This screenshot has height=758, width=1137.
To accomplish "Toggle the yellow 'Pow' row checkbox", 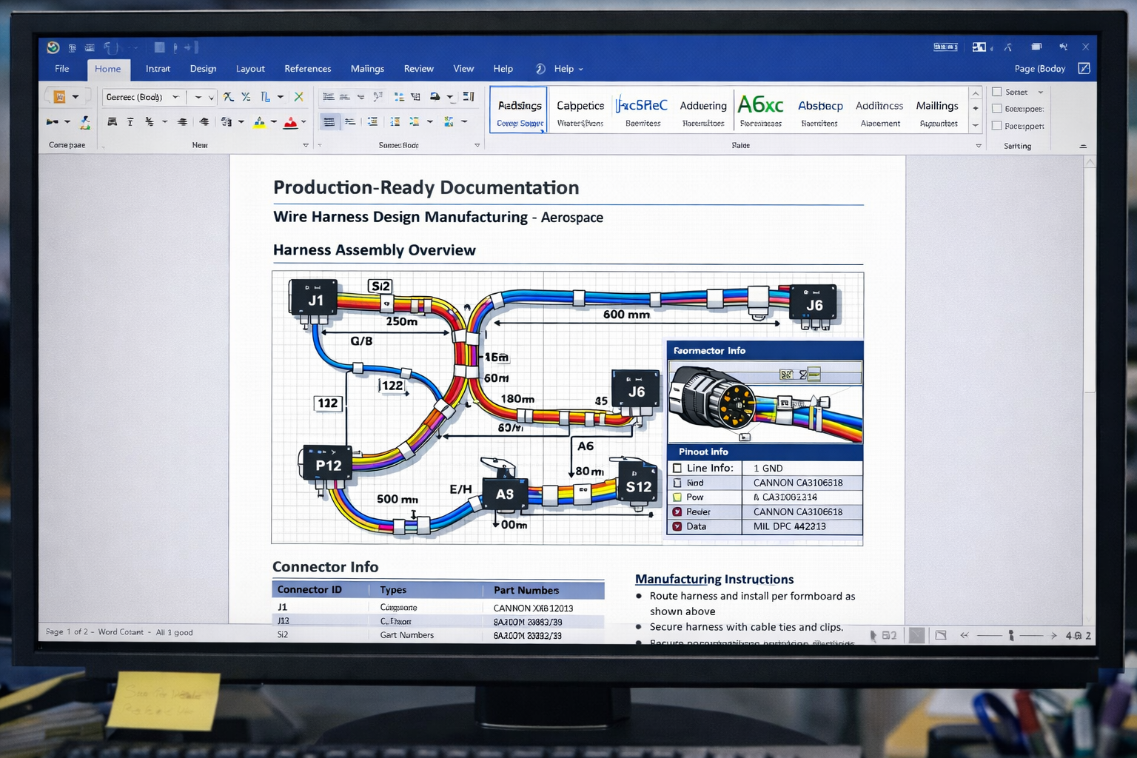I will click(x=677, y=497).
